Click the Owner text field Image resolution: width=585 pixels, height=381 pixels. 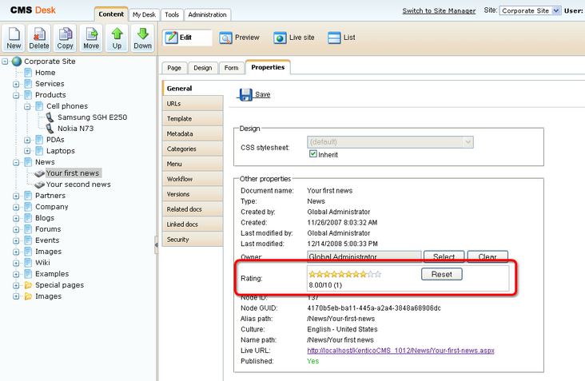(364, 256)
